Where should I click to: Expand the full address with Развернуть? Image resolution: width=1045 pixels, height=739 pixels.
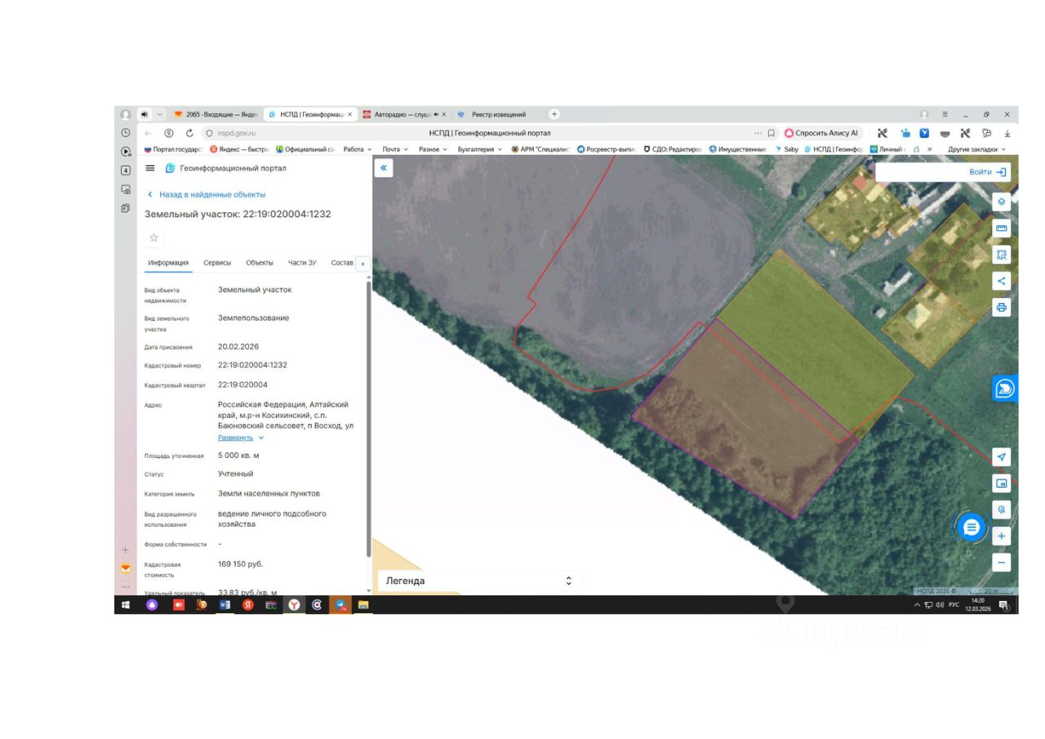pyautogui.click(x=241, y=438)
